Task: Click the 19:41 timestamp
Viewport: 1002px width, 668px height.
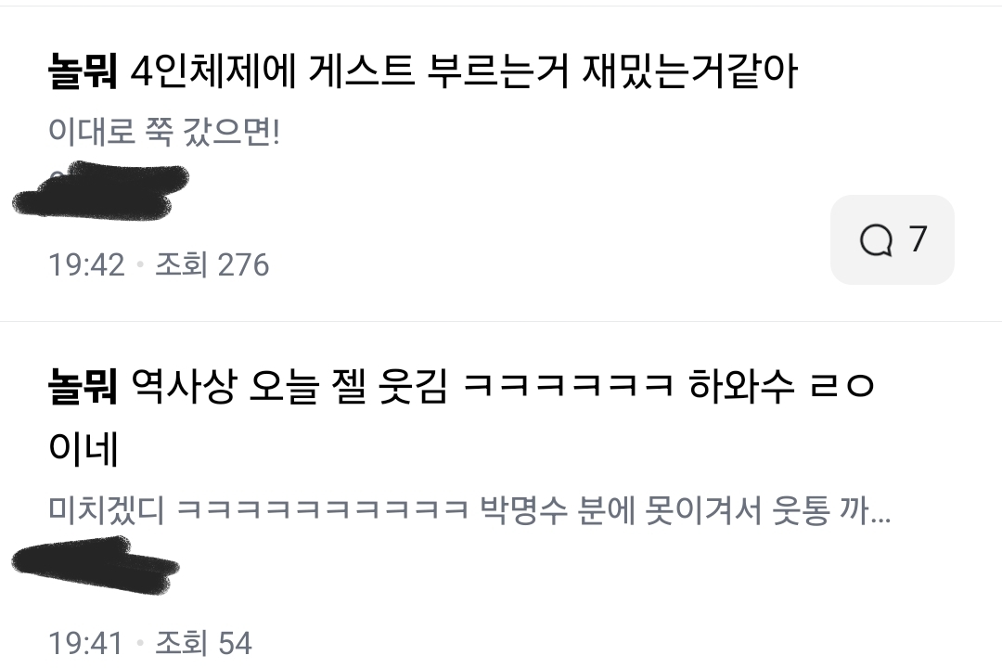Action: tap(85, 643)
